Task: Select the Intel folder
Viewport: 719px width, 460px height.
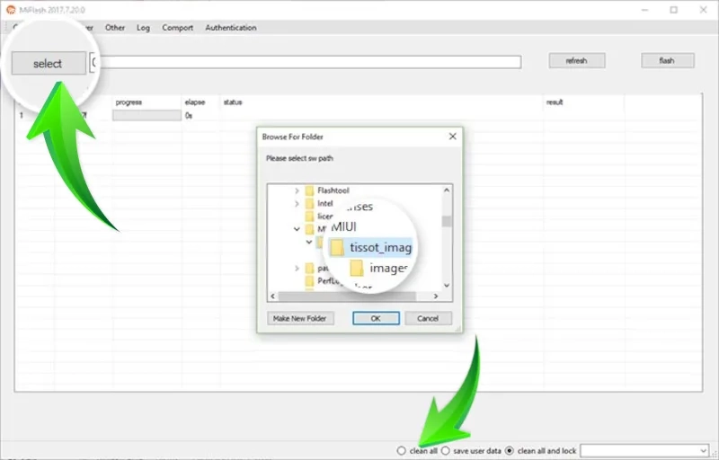Action: [325, 203]
